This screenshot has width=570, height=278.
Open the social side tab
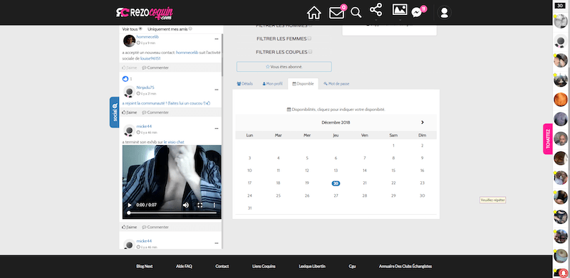[x=115, y=112]
